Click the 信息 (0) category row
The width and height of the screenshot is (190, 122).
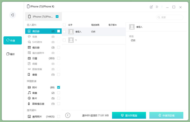(x=43, y=37)
